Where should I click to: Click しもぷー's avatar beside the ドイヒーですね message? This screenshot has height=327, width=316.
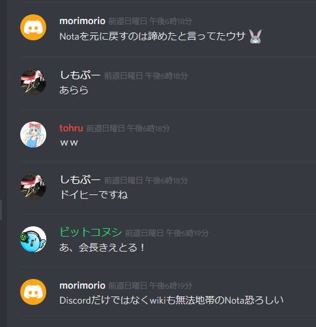pyautogui.click(x=33, y=186)
